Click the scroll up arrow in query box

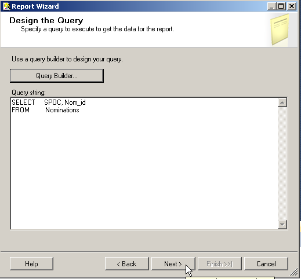pyautogui.click(x=282, y=102)
